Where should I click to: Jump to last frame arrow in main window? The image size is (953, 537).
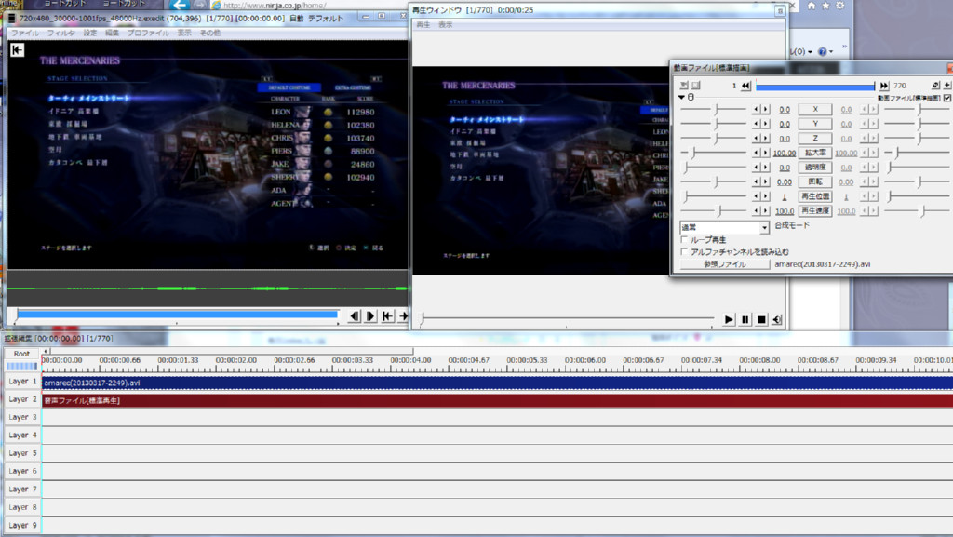click(x=403, y=315)
